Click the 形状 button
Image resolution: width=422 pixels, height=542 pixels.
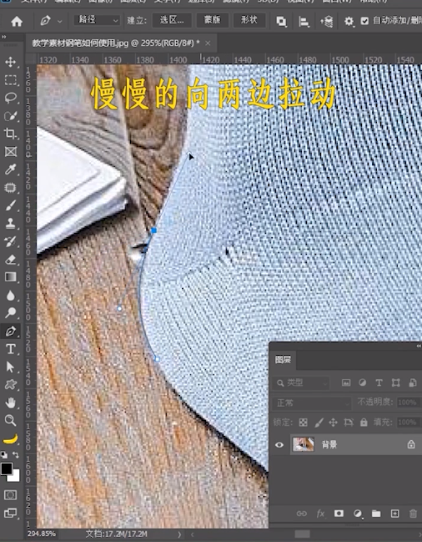[249, 20]
